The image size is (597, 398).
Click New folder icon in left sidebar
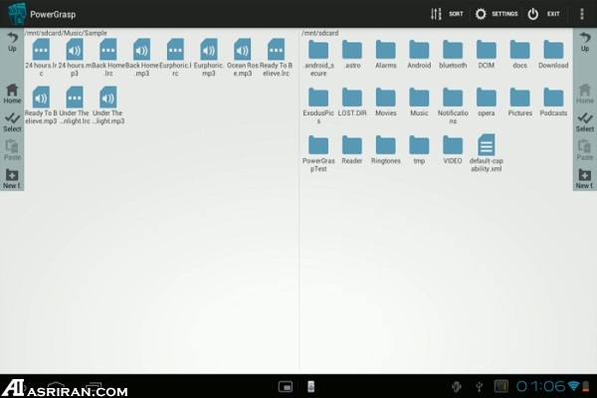12,178
